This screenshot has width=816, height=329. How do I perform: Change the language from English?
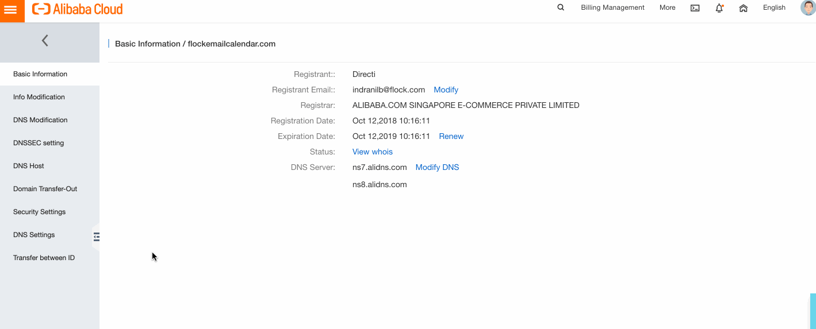pyautogui.click(x=774, y=7)
